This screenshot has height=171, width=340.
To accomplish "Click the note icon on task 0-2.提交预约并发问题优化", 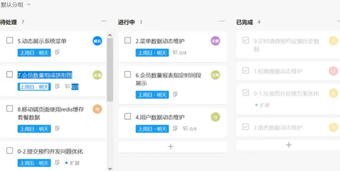I will (57, 163).
